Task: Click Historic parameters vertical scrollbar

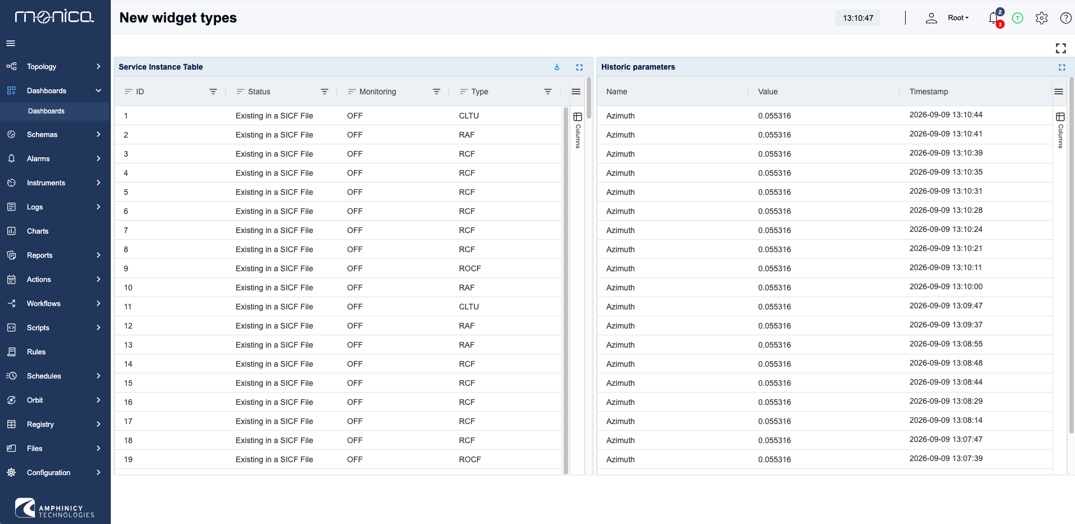Action: [x=1071, y=256]
